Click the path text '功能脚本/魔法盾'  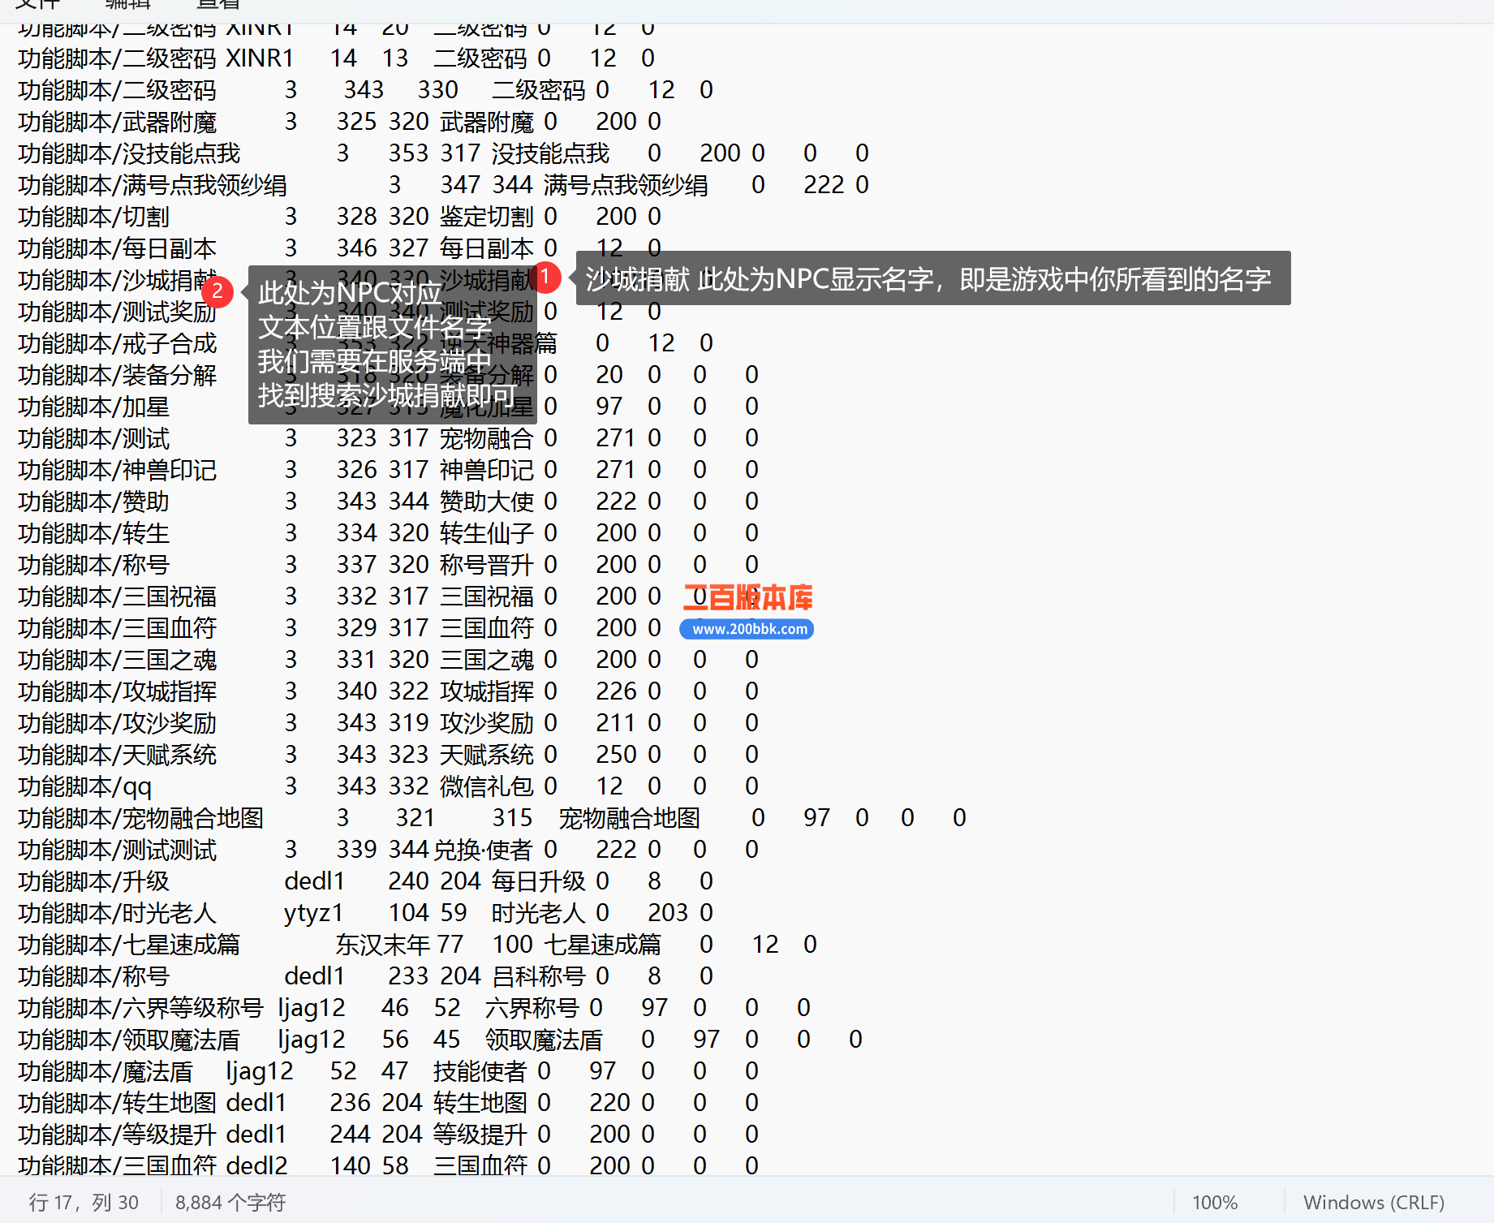(106, 1071)
